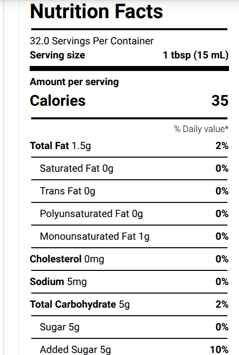
Task: Select the 32.0 Servings Per Container text
Action: [x=92, y=41]
